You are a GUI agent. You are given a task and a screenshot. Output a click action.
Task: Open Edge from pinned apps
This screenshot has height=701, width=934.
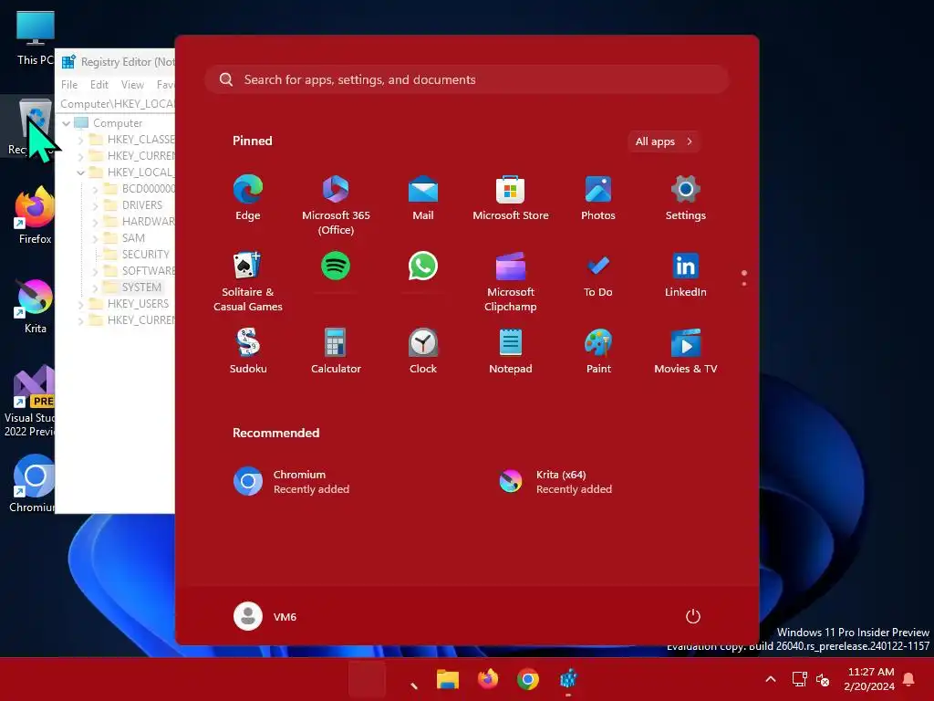[x=248, y=198]
